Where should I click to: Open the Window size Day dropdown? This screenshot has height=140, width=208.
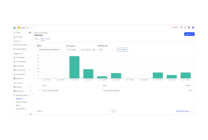tap(106, 50)
